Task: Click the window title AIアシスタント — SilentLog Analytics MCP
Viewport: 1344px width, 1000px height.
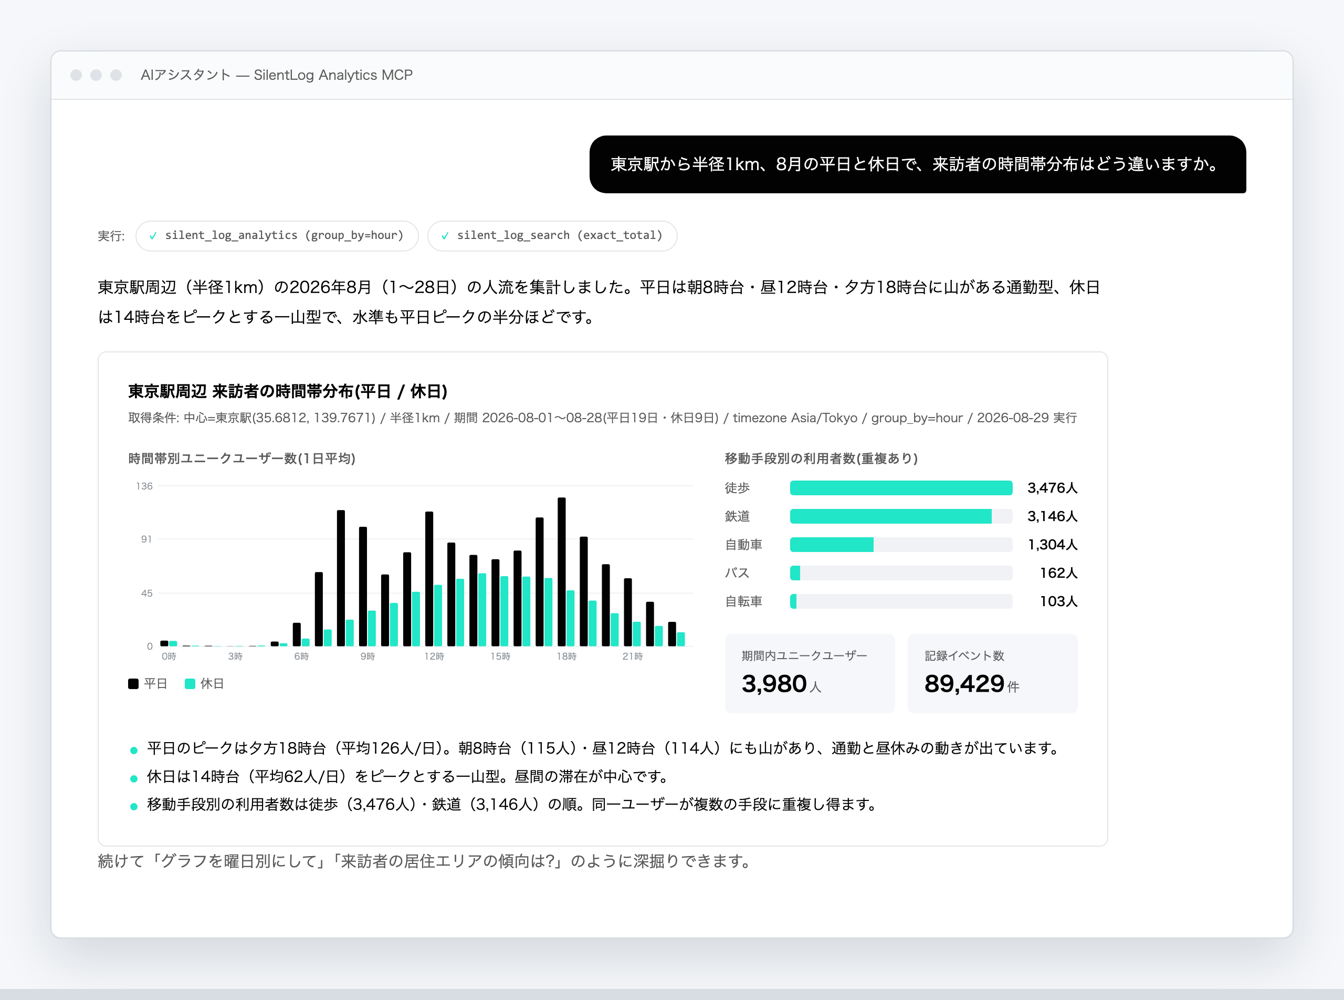Action: (277, 75)
